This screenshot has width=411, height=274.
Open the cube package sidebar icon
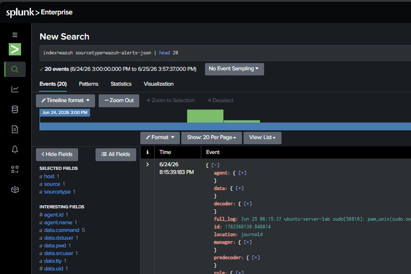point(15,189)
